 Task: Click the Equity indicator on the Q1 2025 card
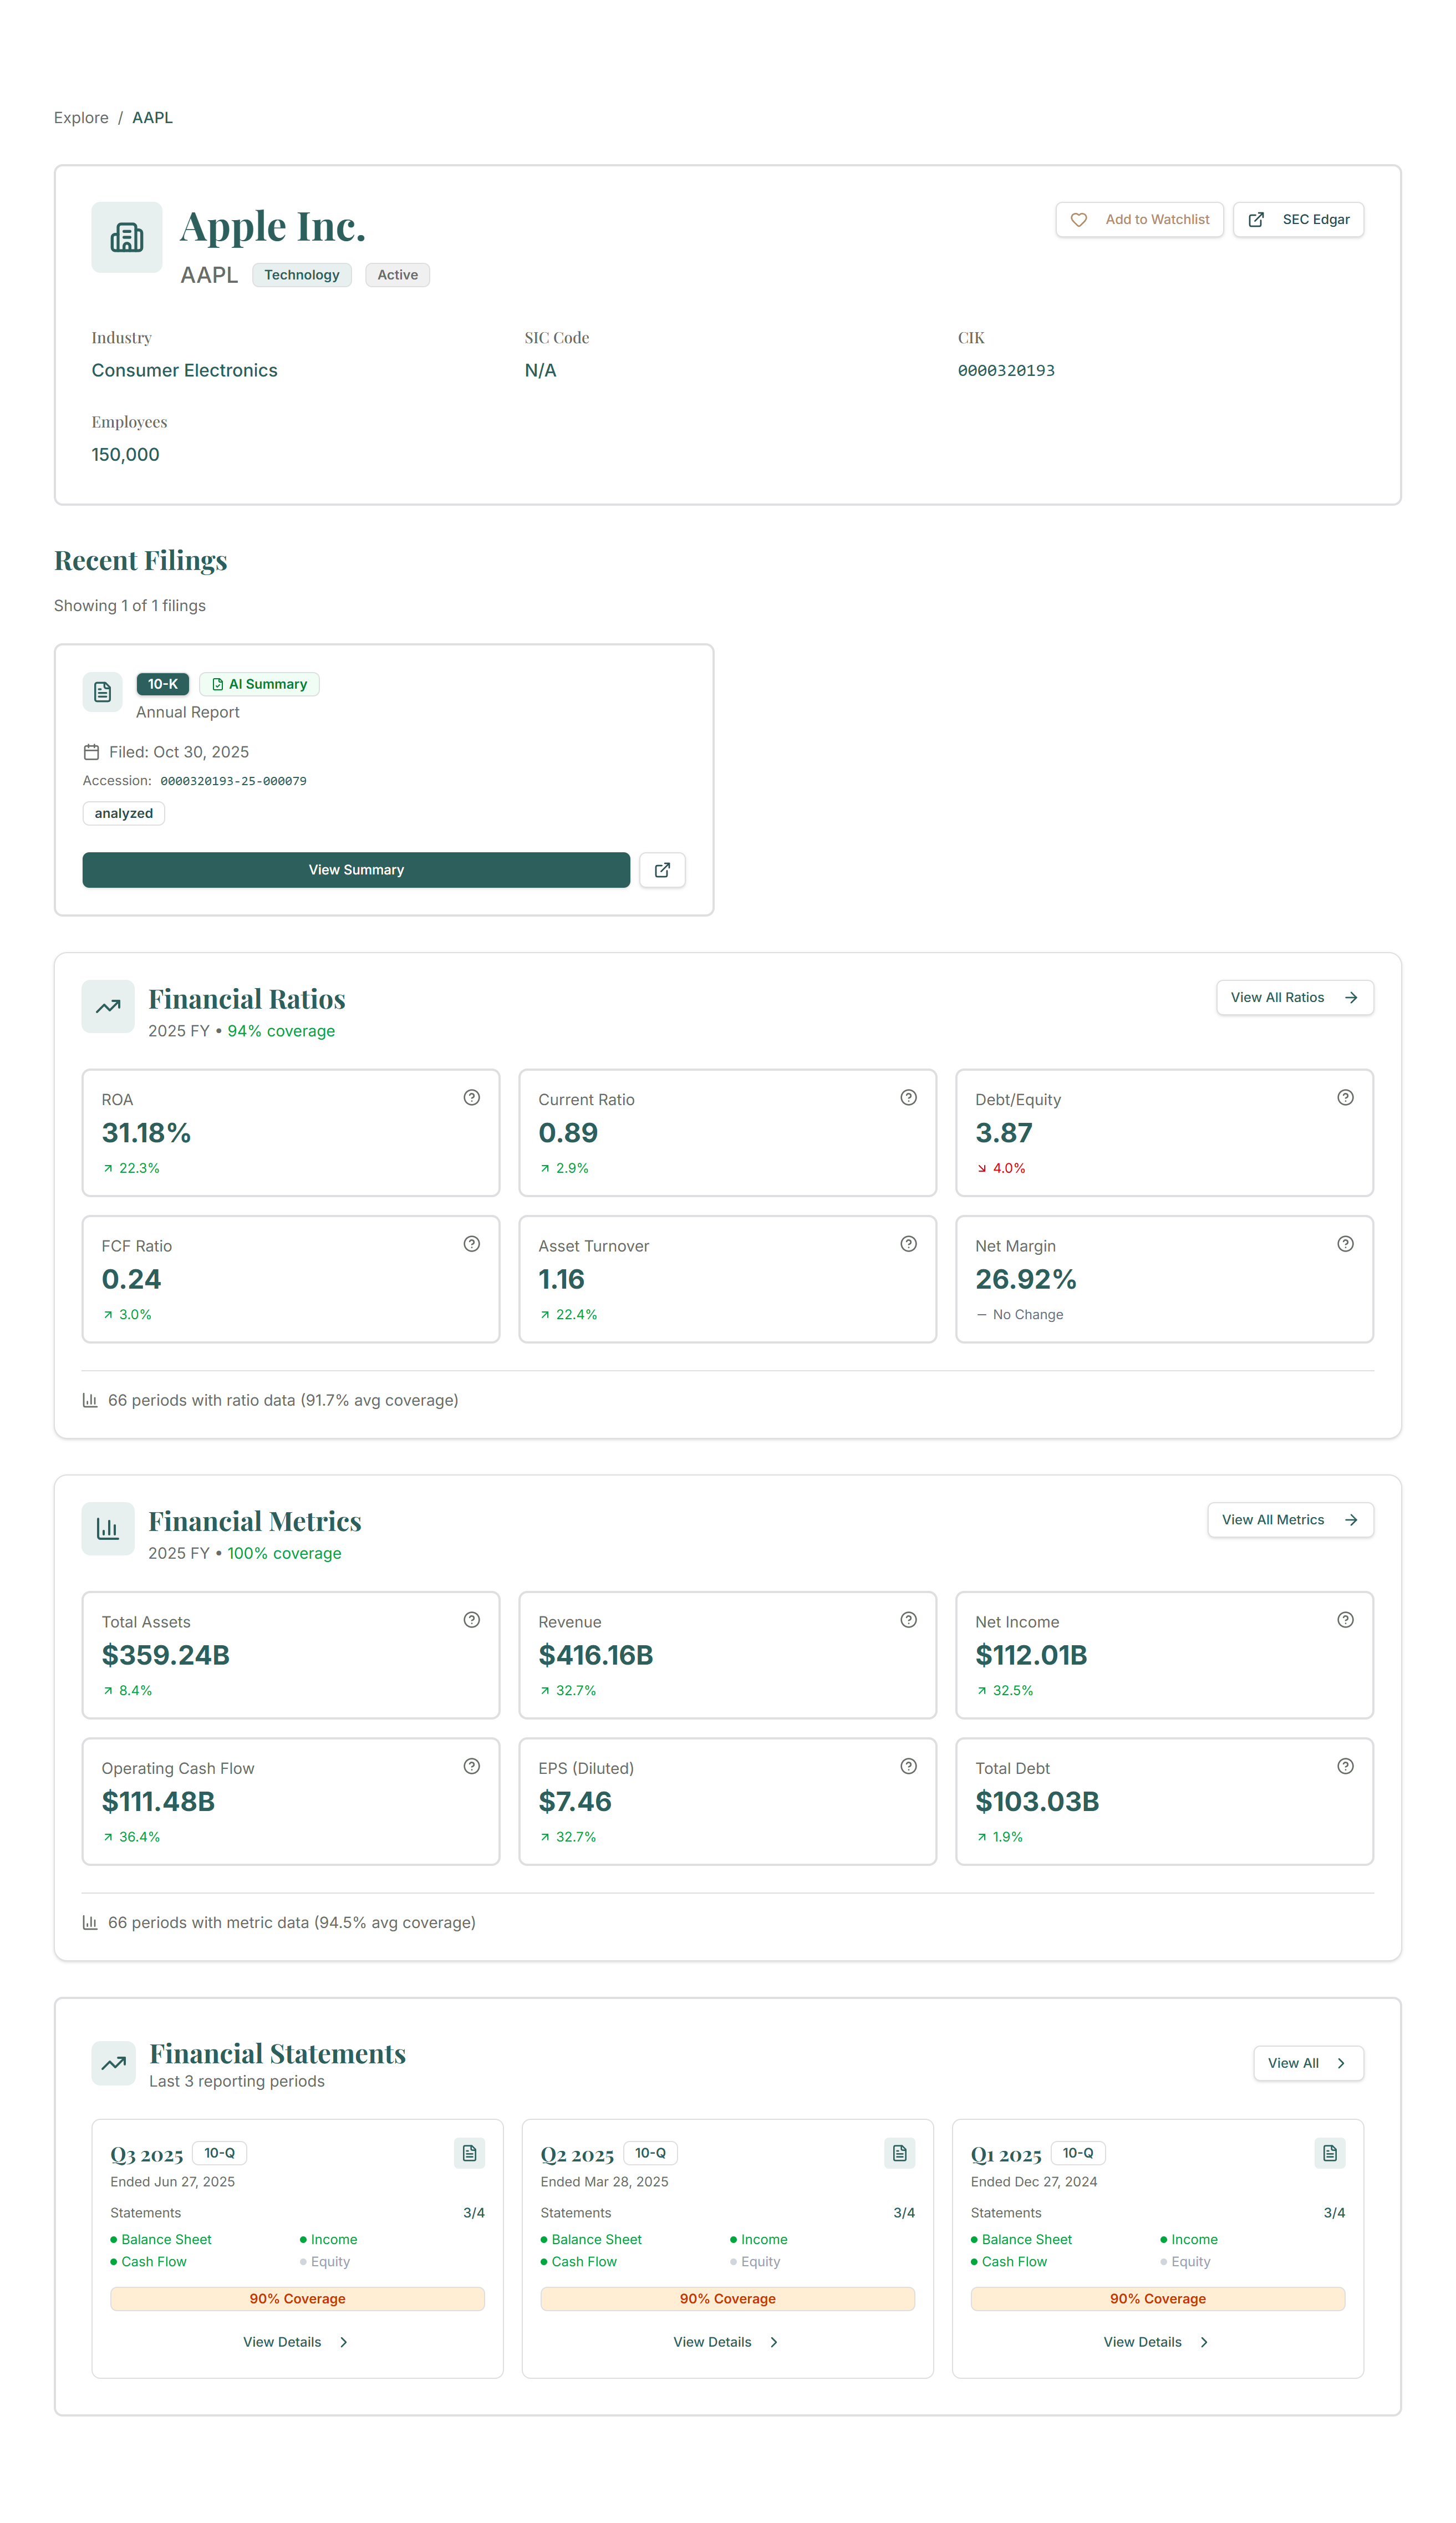[x=1190, y=2261]
